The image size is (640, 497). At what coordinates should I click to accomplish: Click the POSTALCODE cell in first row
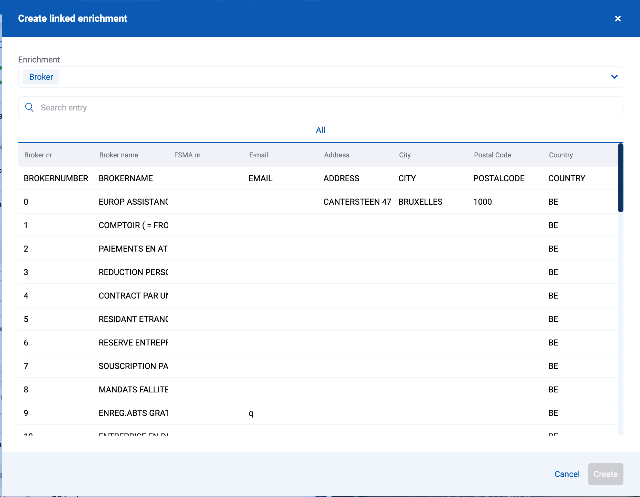tap(499, 178)
